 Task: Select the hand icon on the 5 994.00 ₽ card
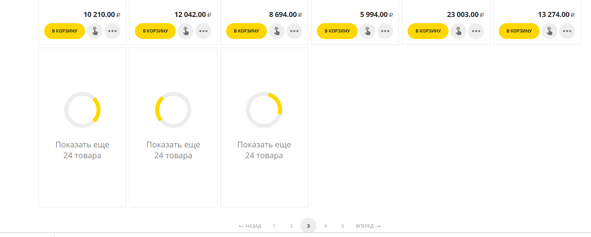(x=367, y=31)
